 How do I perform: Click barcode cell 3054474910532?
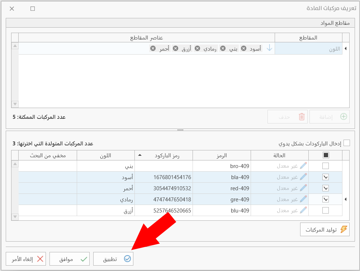164,188
